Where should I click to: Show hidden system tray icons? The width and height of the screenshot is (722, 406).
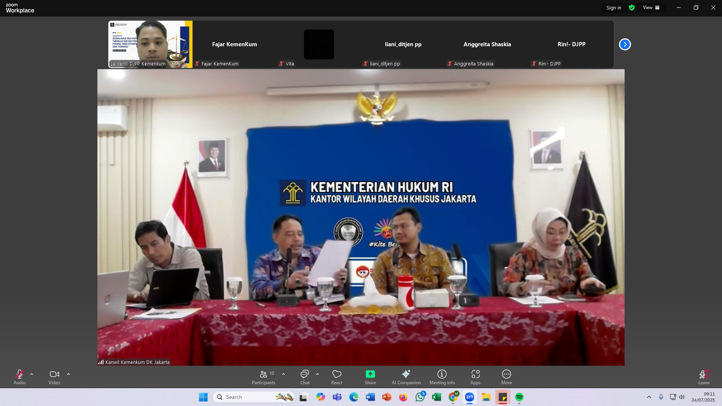click(649, 397)
